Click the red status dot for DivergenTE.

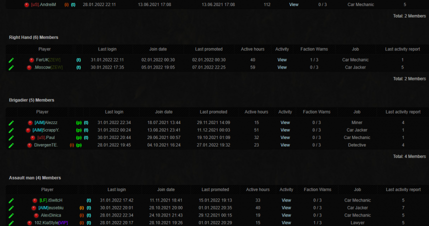pos(29,145)
